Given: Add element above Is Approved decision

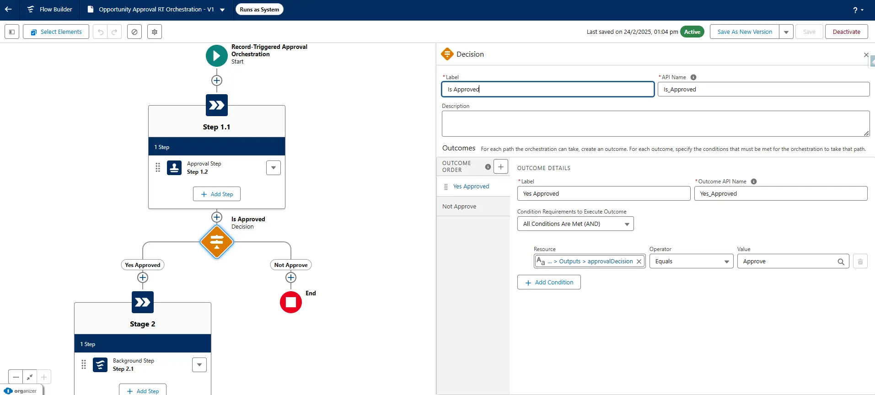Looking at the screenshot, I should pos(217,217).
